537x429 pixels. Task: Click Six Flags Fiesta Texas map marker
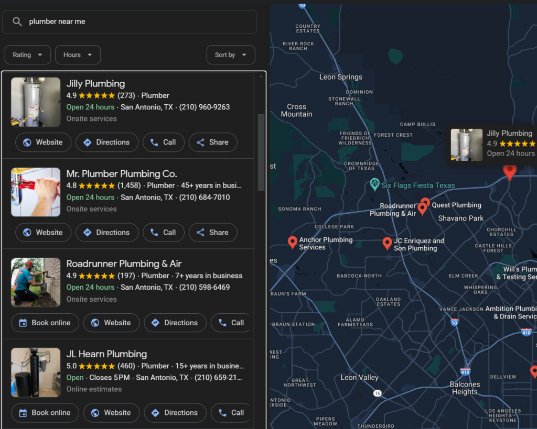tap(374, 184)
